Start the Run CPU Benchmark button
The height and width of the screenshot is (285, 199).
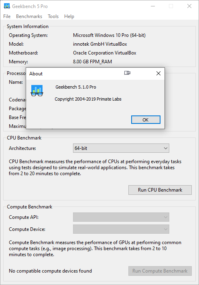tap(160, 190)
